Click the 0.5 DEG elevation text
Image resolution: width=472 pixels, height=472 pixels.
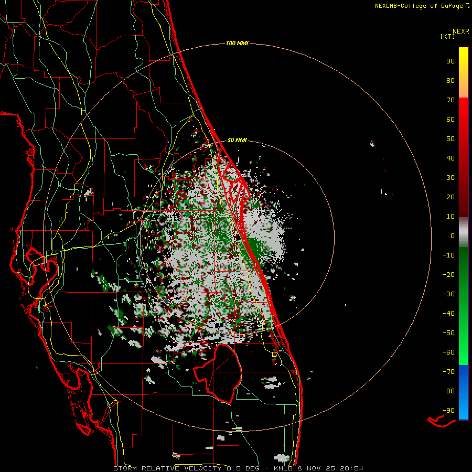244,468
